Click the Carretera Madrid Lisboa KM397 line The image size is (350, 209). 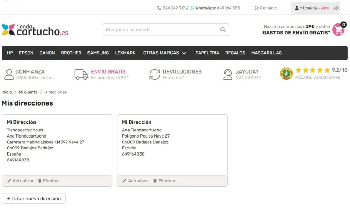point(45,142)
